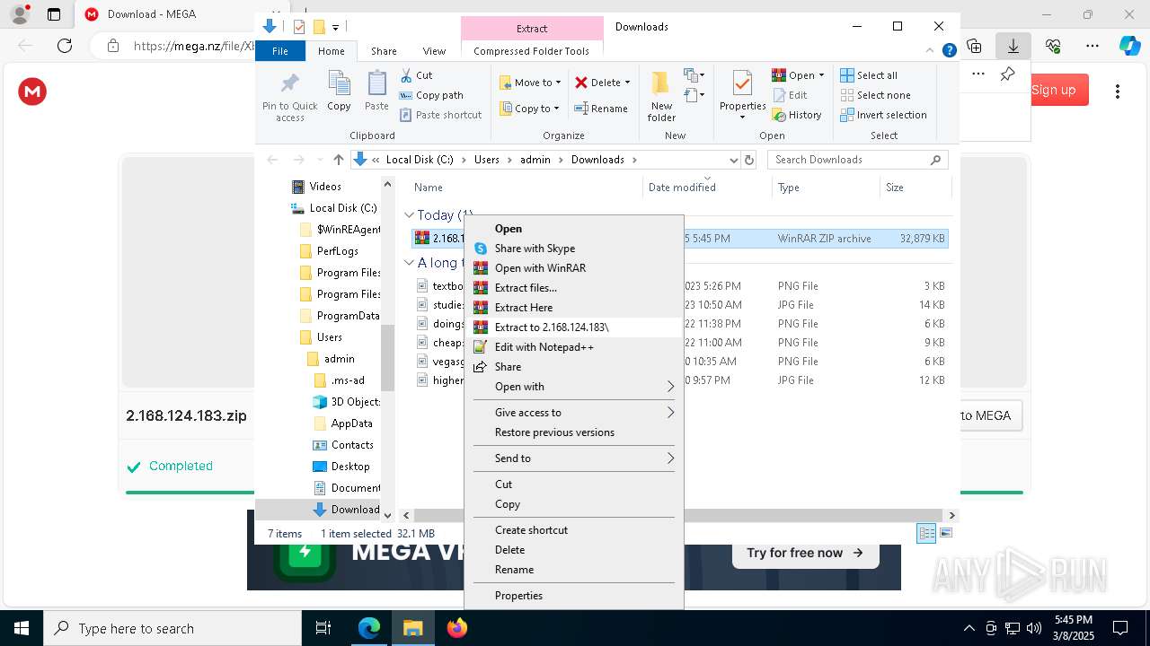Click History in the ribbon
Viewport: 1150px width, 646px height.
[x=797, y=115]
